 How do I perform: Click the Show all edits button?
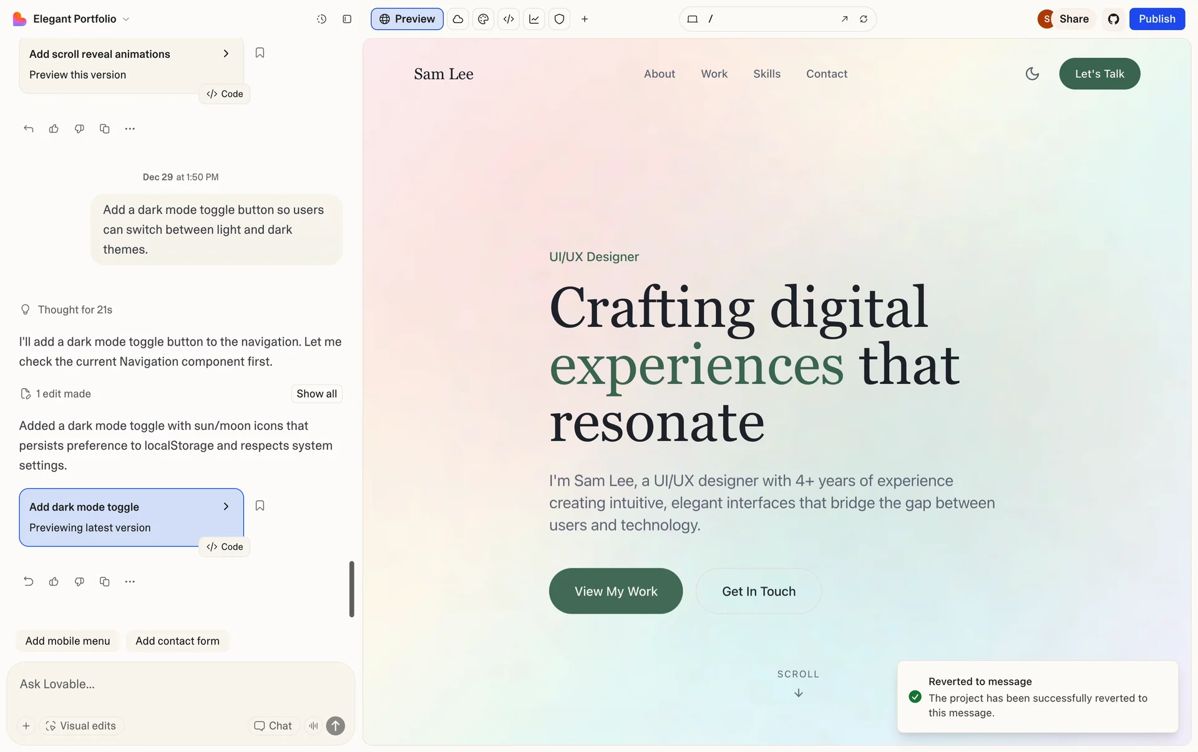(316, 394)
